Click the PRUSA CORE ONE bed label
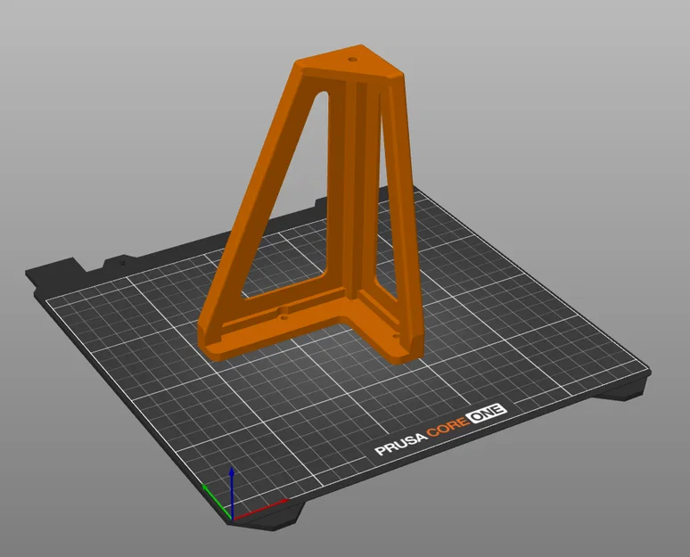The image size is (690, 557). [440, 430]
